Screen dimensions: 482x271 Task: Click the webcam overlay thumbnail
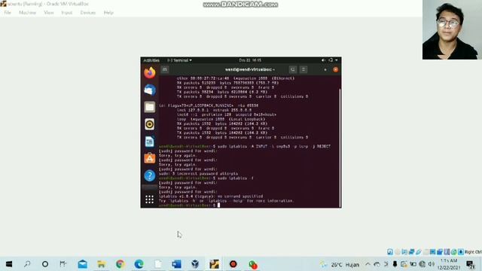click(452, 30)
